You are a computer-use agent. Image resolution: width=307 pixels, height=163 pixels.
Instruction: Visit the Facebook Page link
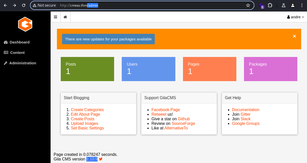pos(166,110)
